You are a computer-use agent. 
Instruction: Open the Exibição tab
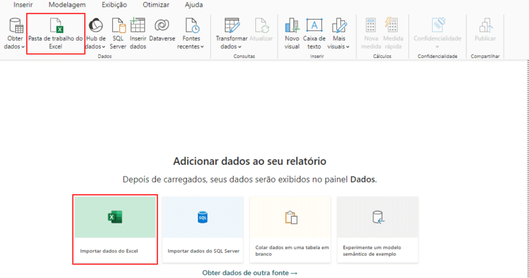tap(114, 5)
